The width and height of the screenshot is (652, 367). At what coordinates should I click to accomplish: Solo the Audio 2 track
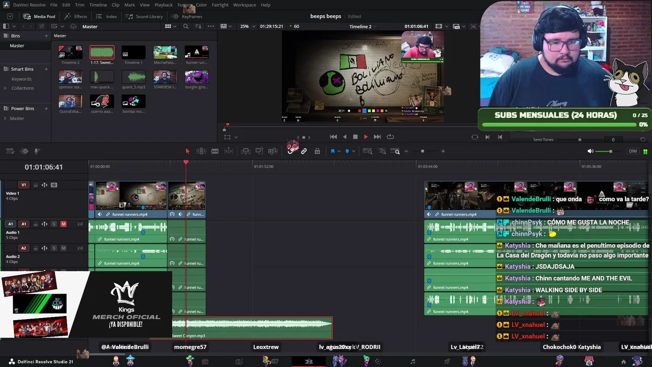pyautogui.click(x=54, y=248)
